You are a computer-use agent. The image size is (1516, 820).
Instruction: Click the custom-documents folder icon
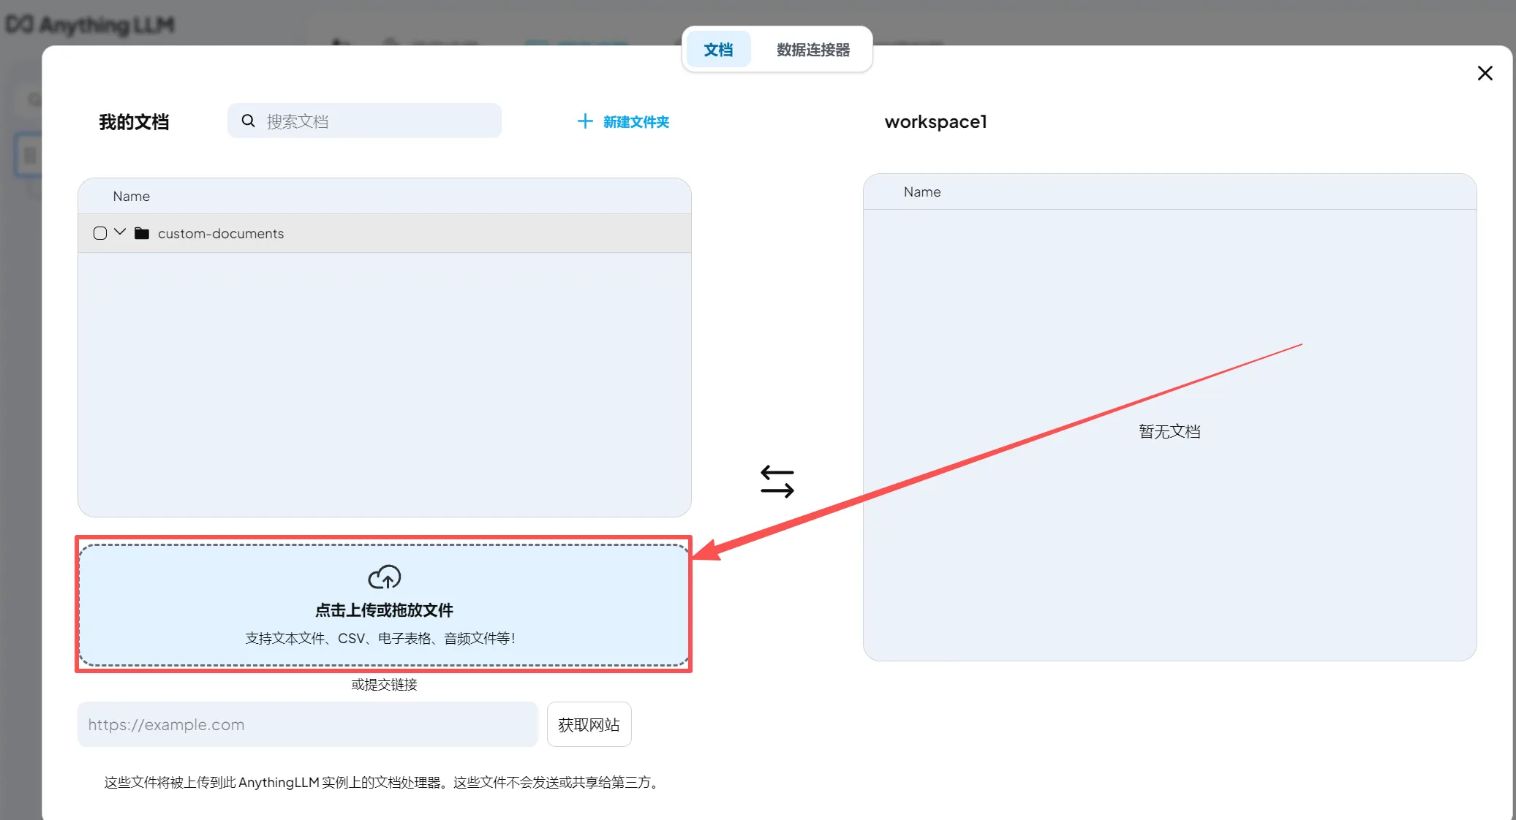click(x=142, y=233)
